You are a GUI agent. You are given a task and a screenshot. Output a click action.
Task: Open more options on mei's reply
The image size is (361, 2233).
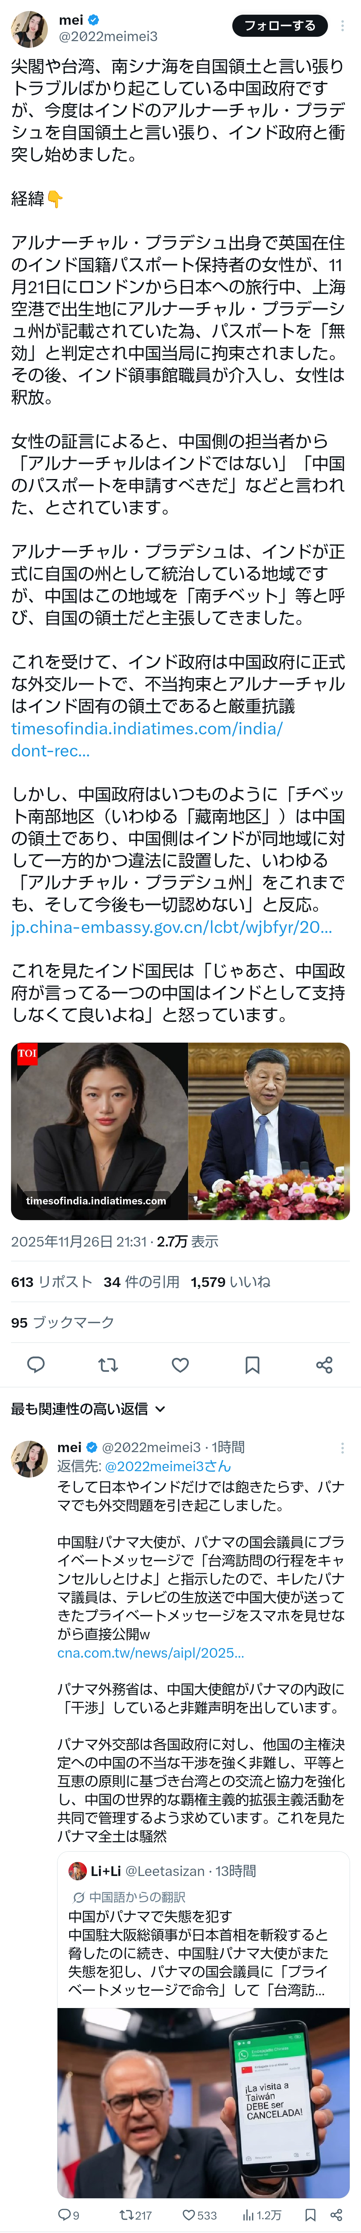point(343,1448)
